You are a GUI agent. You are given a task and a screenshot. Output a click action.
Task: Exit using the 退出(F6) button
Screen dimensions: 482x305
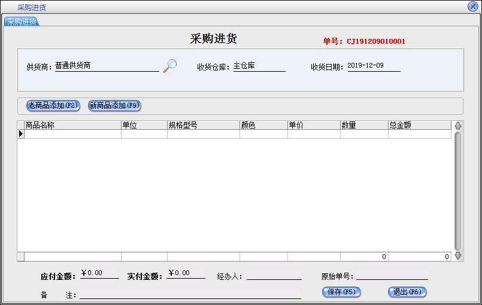pyautogui.click(x=407, y=292)
